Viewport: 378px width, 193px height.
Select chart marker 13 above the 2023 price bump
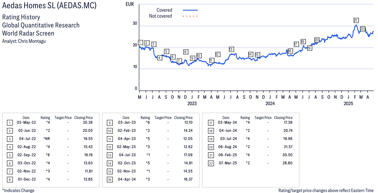(x=231, y=49)
